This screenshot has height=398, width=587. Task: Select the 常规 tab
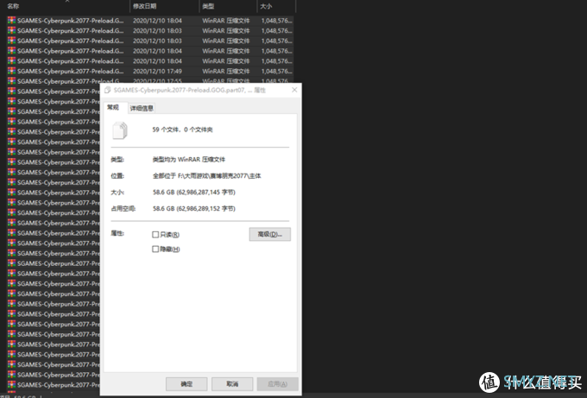113,108
